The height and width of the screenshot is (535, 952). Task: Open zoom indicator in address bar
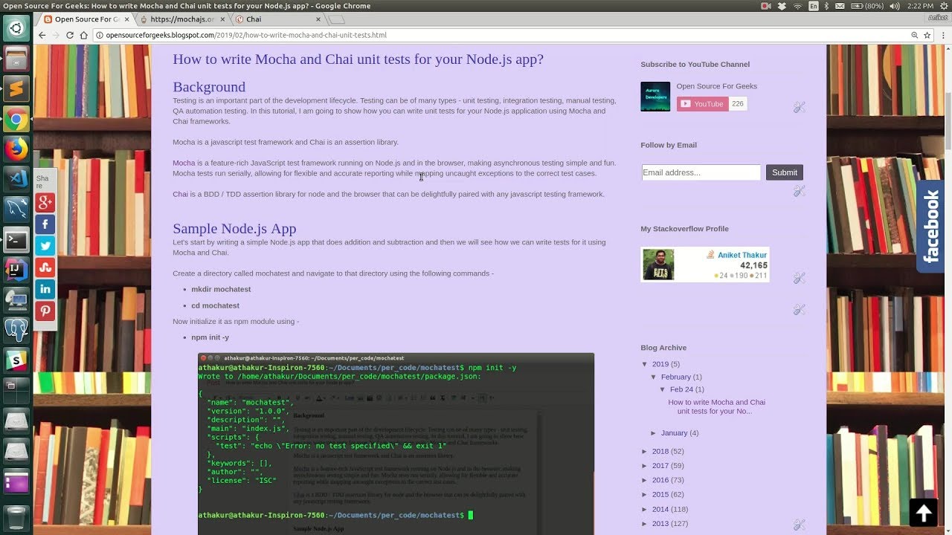point(914,35)
